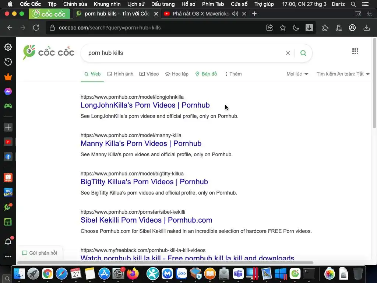377x283 pixels.
Task: Open the sidebar settings gear icon
Action: [x=8, y=47]
